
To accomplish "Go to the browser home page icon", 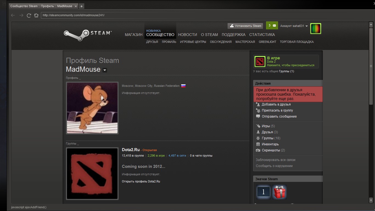I will [36, 15].
